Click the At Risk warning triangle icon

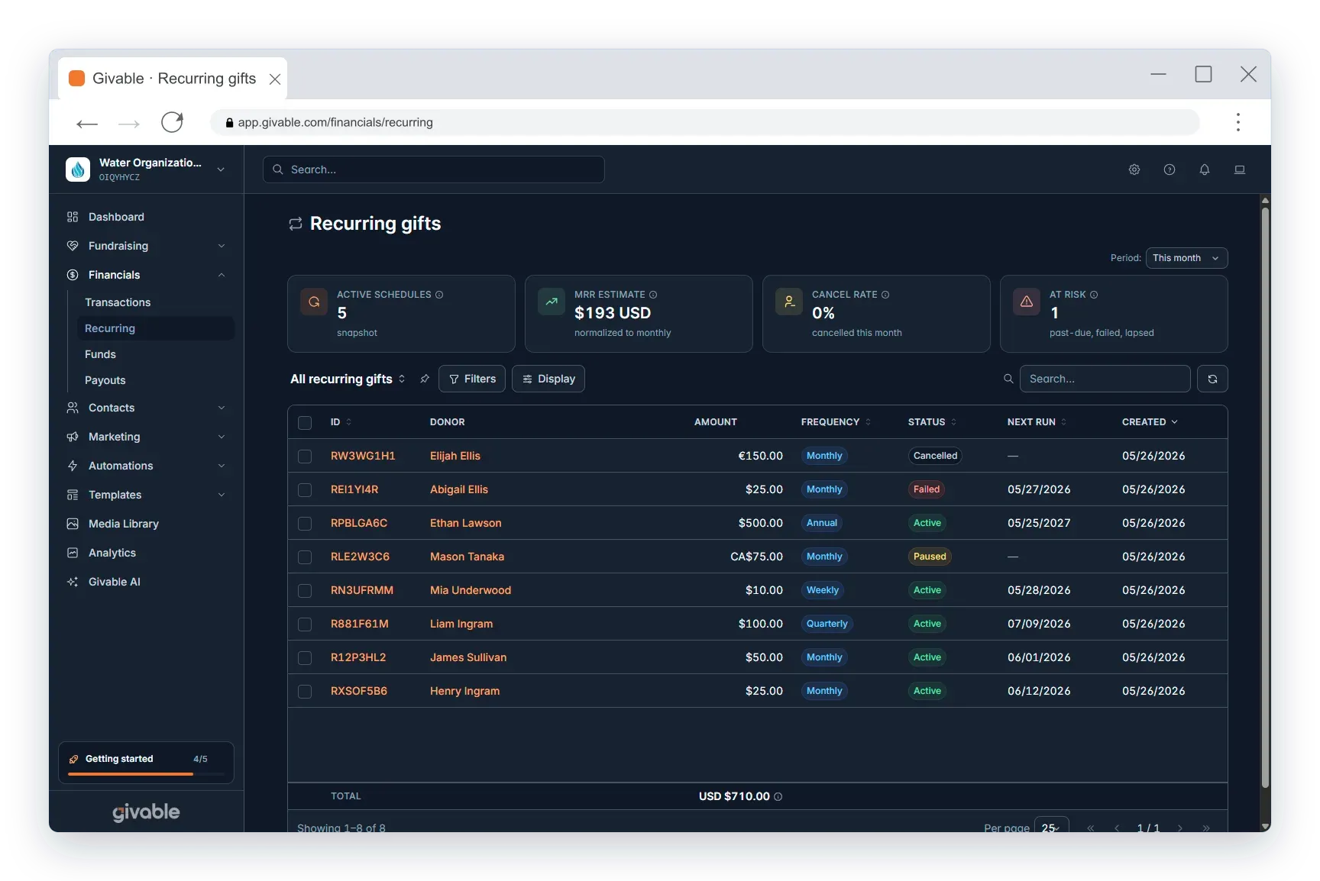(x=1027, y=302)
